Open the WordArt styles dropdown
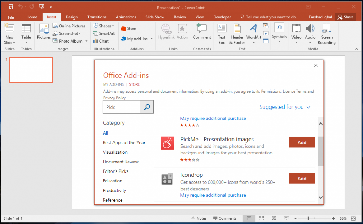Image resolution: width=363 pixels, height=224 pixels. click(254, 34)
